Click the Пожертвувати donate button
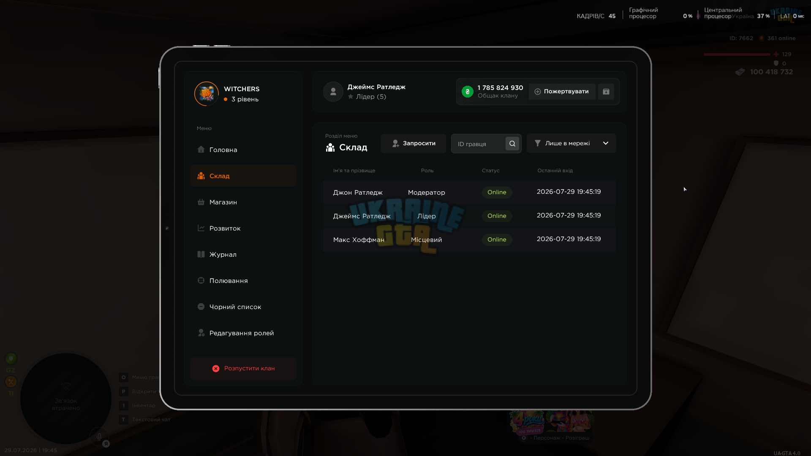811x456 pixels. pos(562,92)
